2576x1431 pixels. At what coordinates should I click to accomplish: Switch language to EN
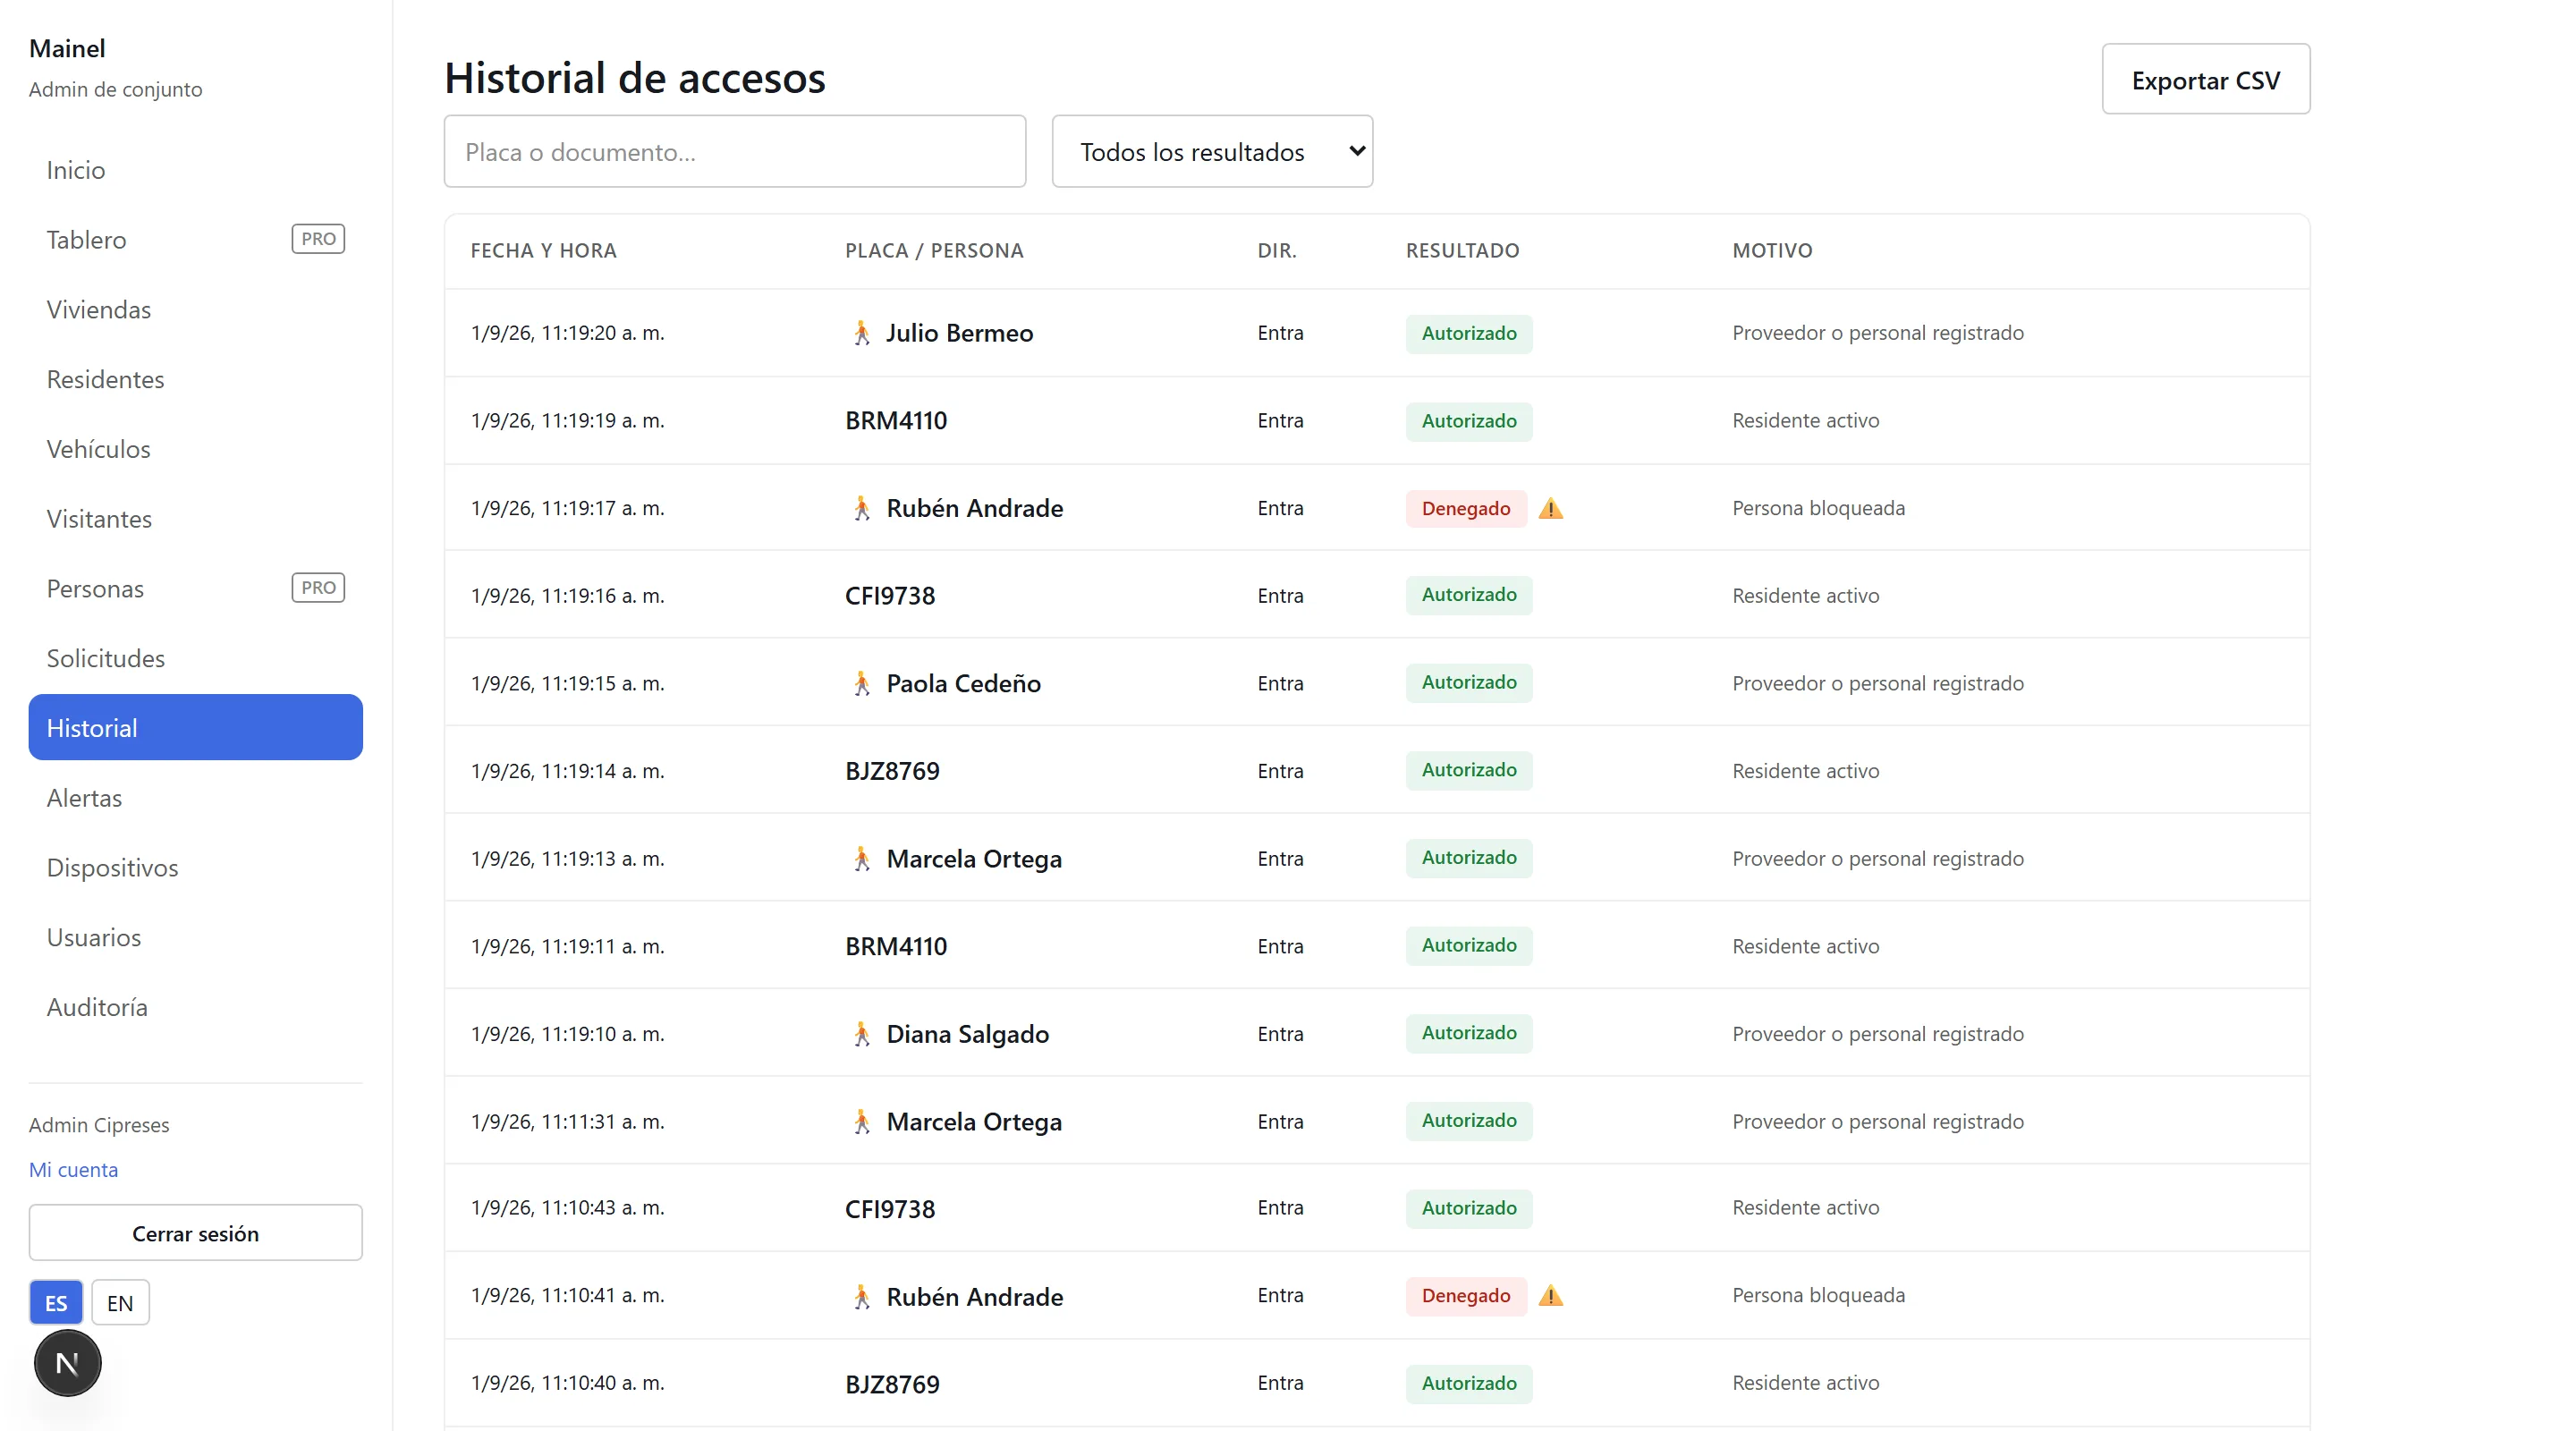tap(120, 1303)
